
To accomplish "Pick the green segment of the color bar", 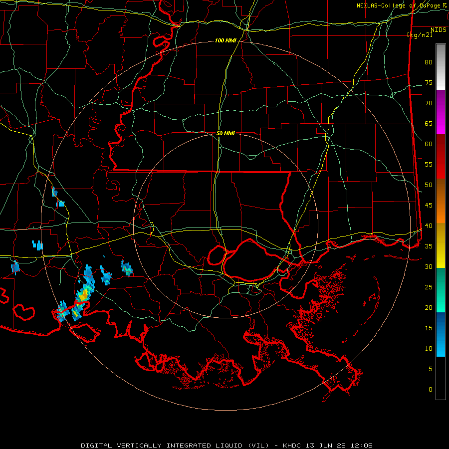I will (x=441, y=290).
